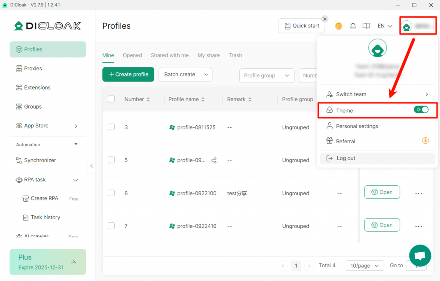Switch to the Shared with me tab
The width and height of the screenshot is (440, 281).
[x=169, y=55]
